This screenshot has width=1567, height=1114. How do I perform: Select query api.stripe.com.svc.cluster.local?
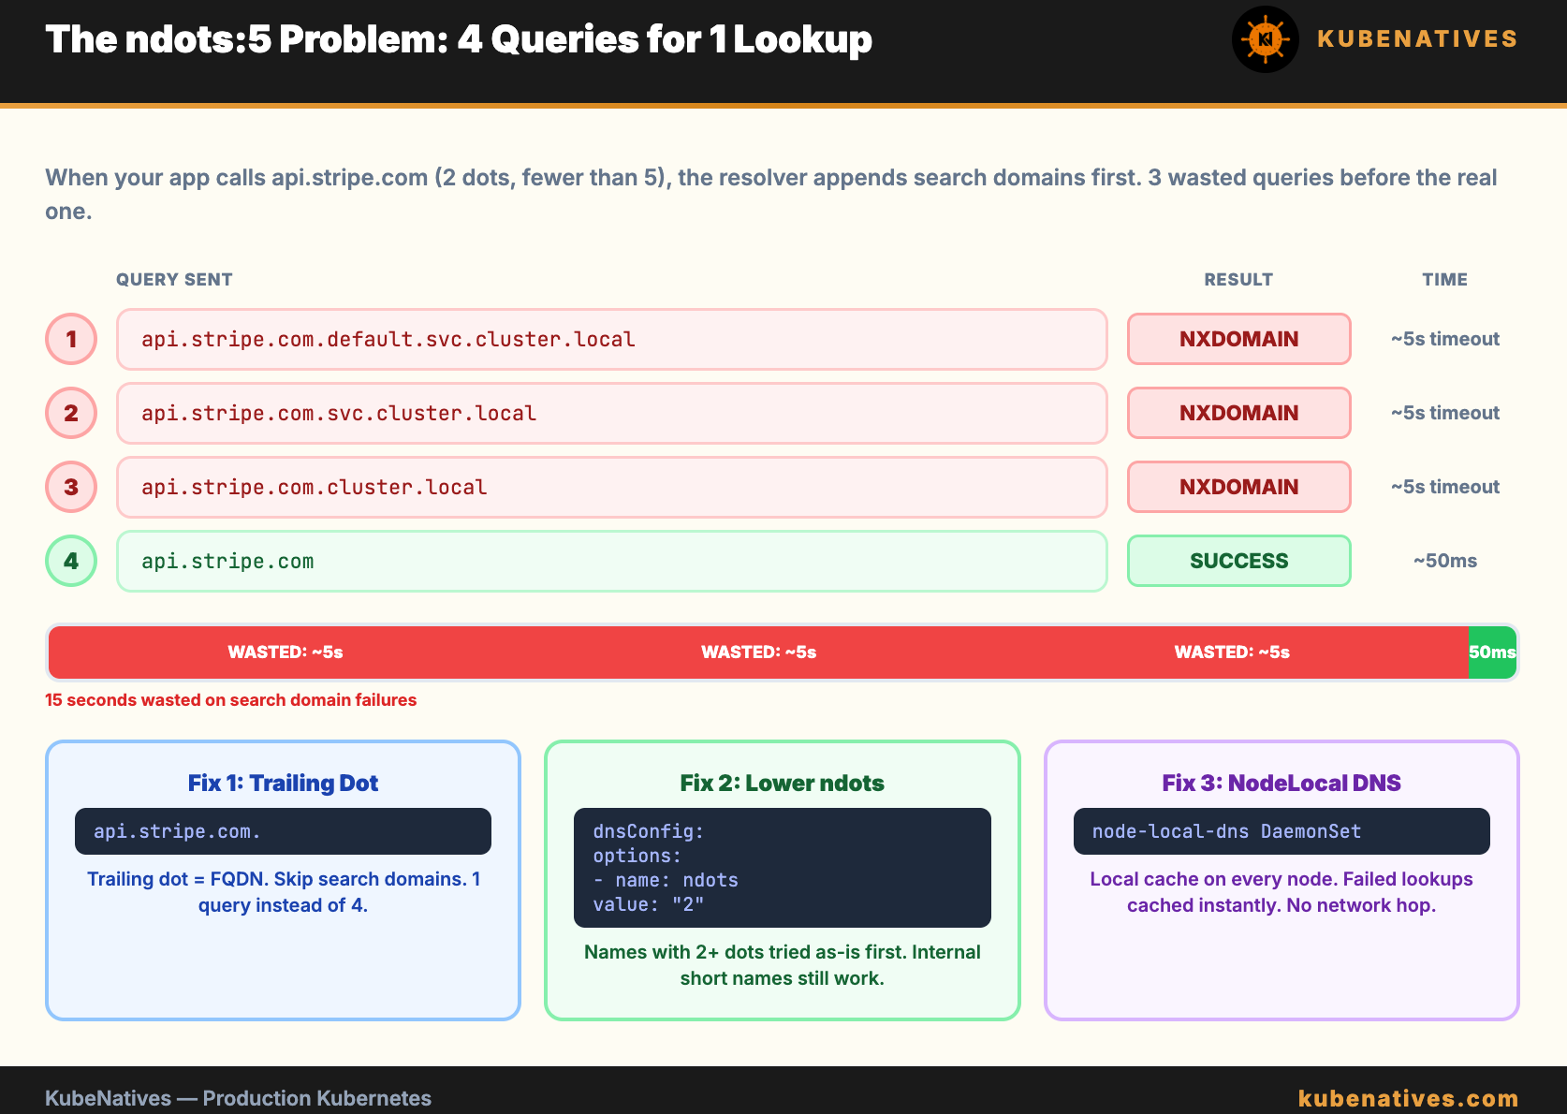click(612, 413)
